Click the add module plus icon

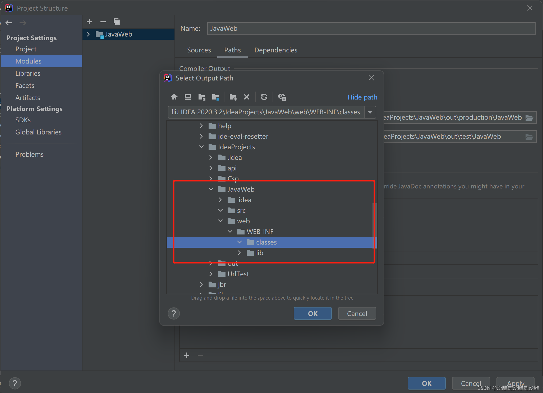(x=89, y=22)
